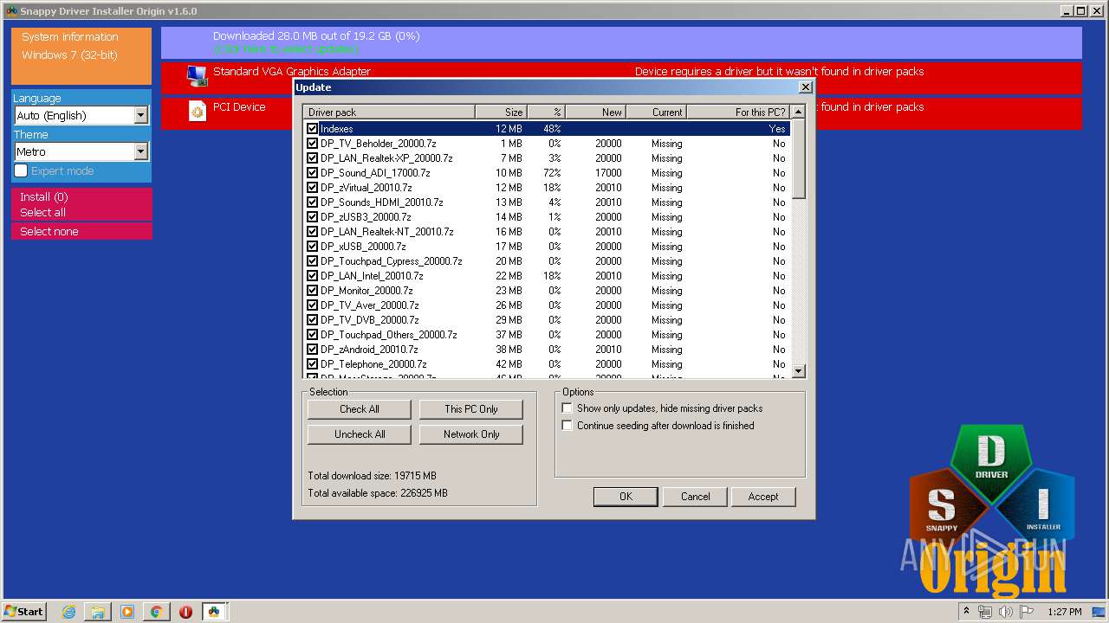Select DP_zAndroid_20010.7z row
The height and width of the screenshot is (623, 1109).
pos(548,350)
